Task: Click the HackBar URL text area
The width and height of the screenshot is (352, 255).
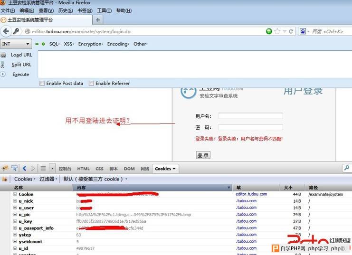Action: [x=195, y=65]
